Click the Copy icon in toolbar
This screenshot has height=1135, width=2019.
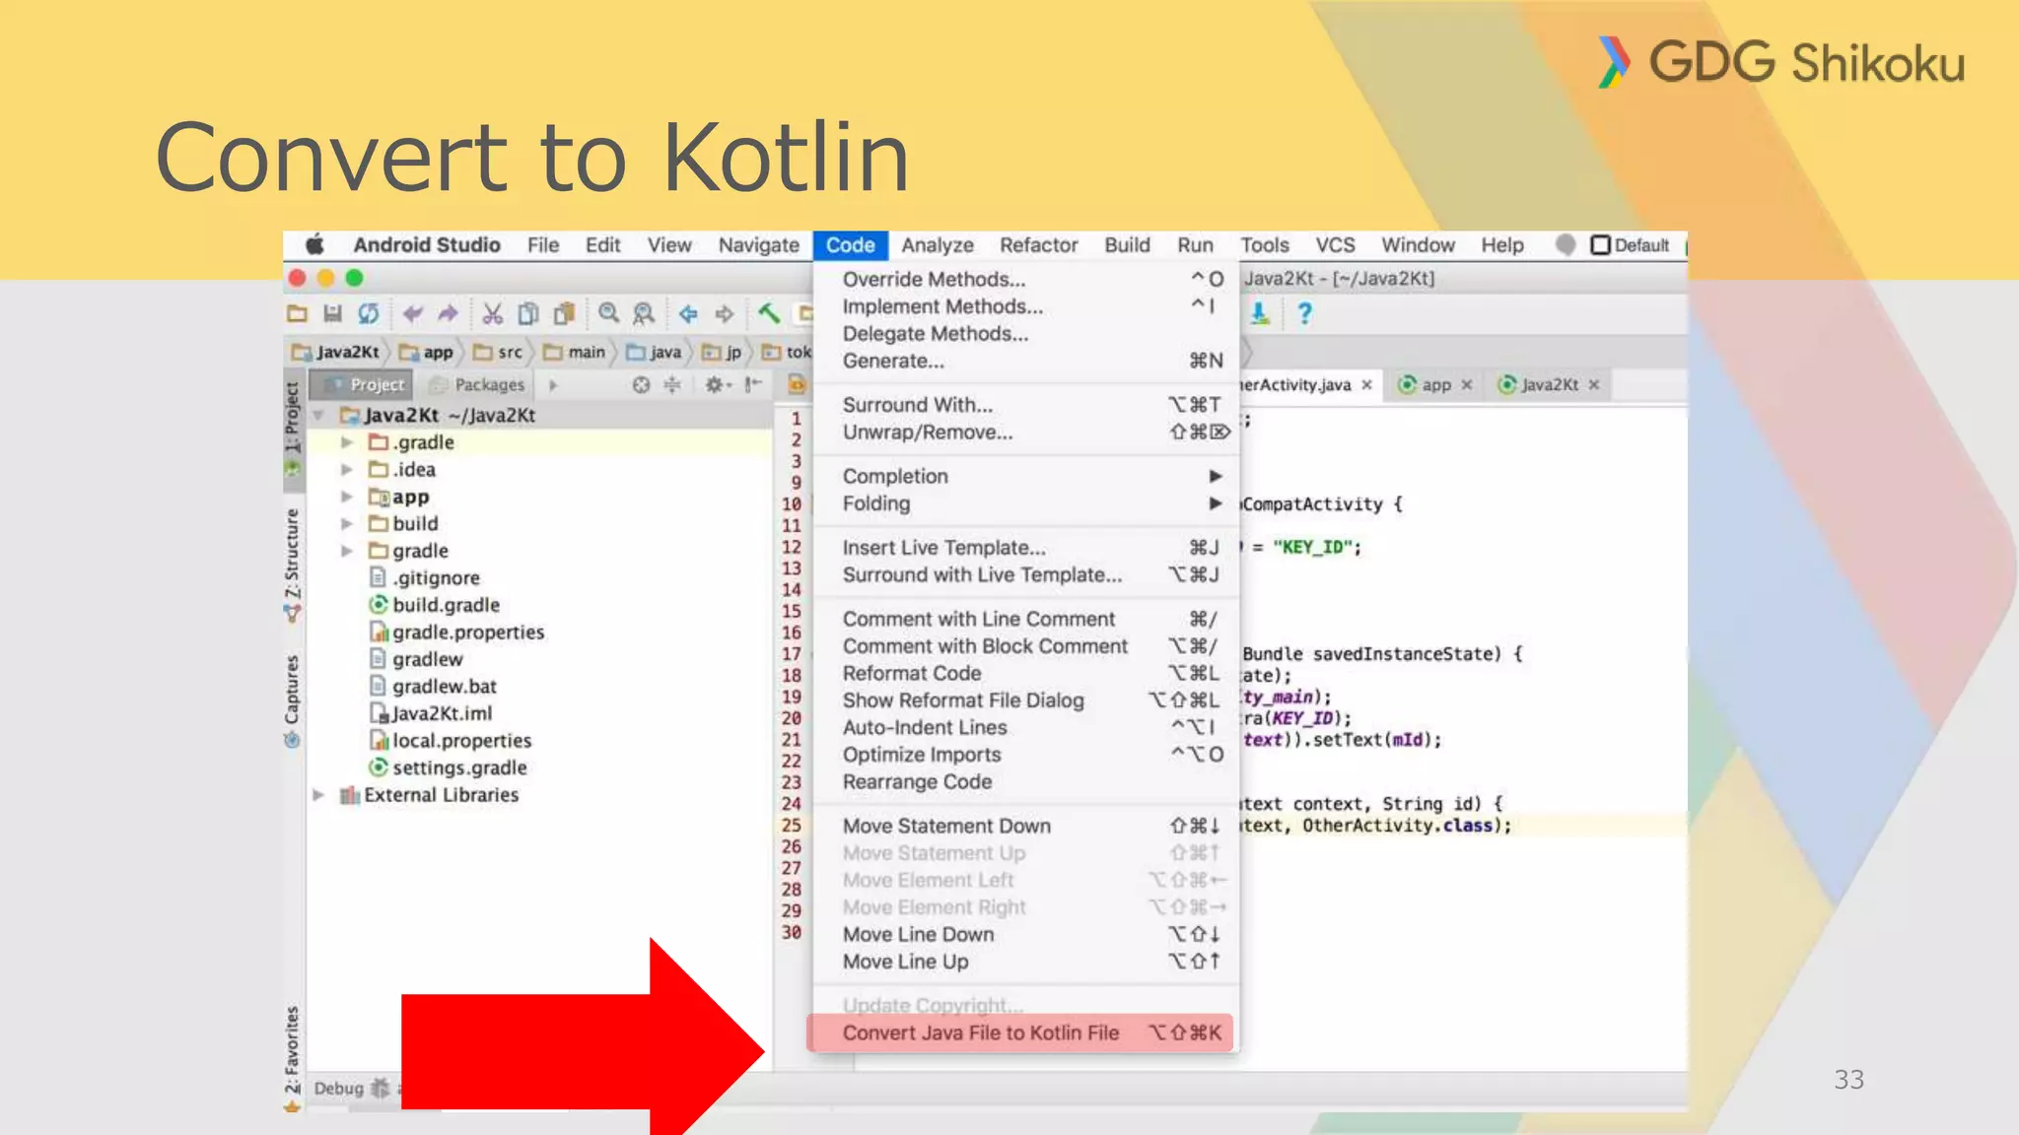click(528, 314)
